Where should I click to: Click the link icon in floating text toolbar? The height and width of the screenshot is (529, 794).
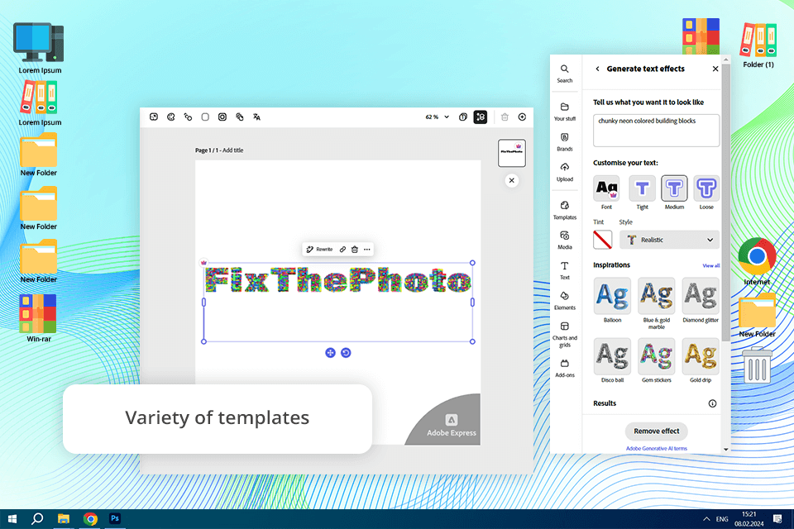pyautogui.click(x=342, y=249)
